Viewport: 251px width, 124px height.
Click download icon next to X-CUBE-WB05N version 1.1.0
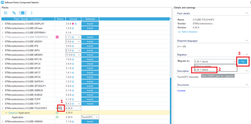pyautogui.click(x=73, y=121)
